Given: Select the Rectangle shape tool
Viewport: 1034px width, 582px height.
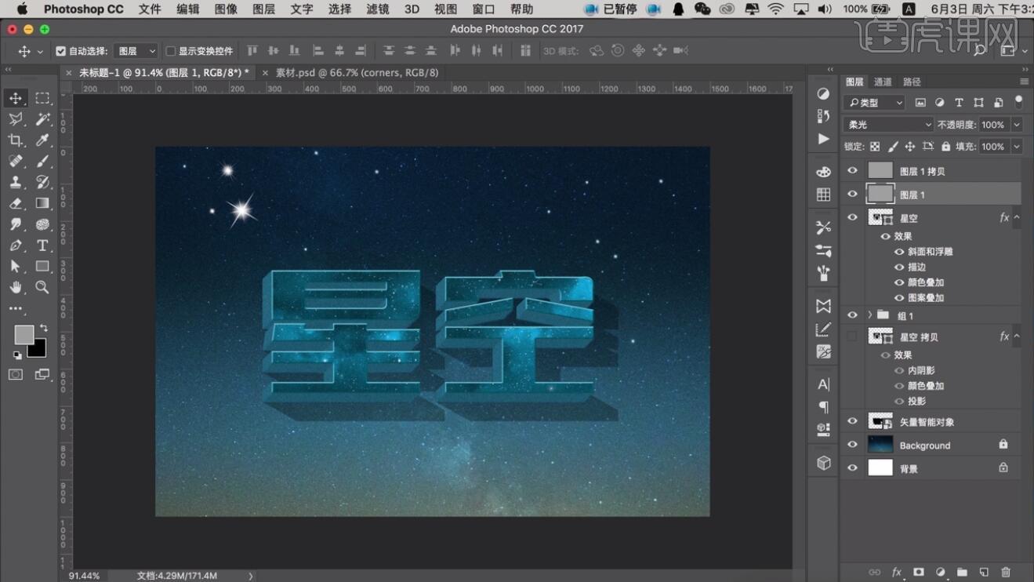Looking at the screenshot, I should [42, 267].
